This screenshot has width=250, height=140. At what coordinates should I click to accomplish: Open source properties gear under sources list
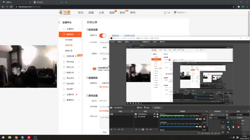point(143,129)
